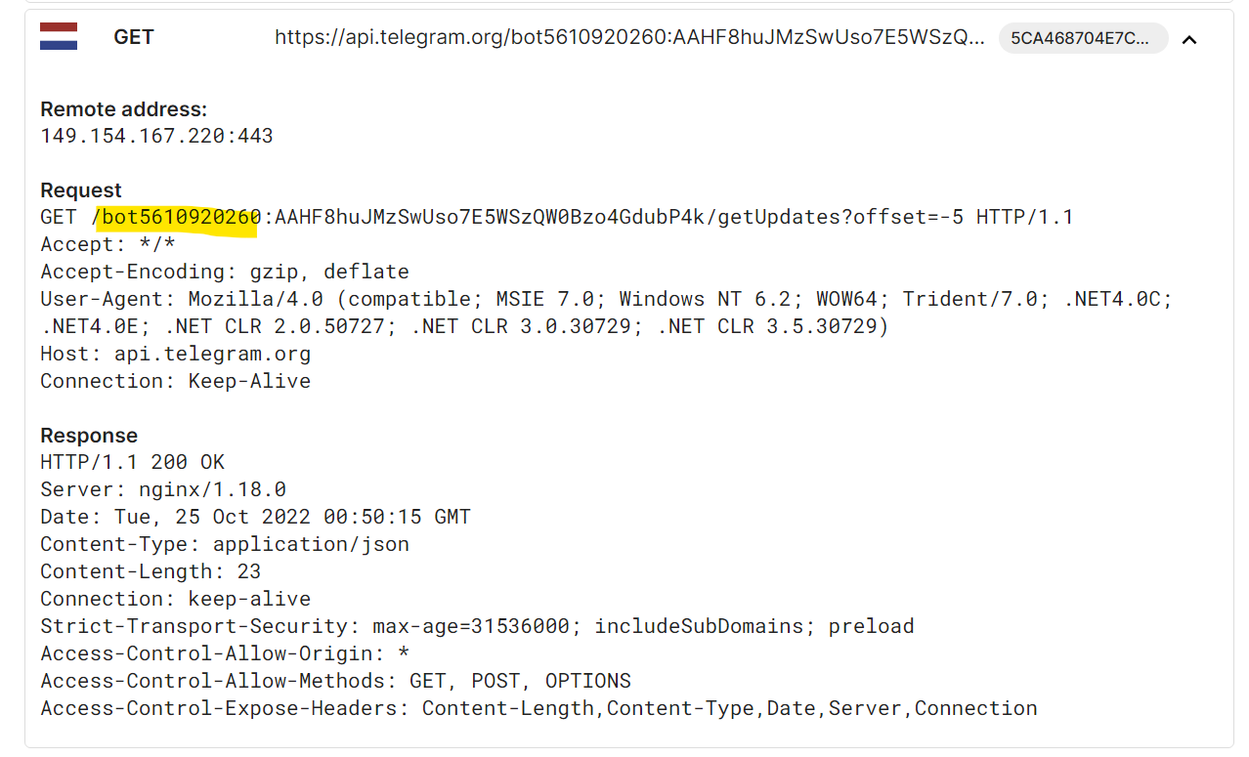
Task: Click the Access-Control-Allow-Methods line
Action: pos(336,681)
